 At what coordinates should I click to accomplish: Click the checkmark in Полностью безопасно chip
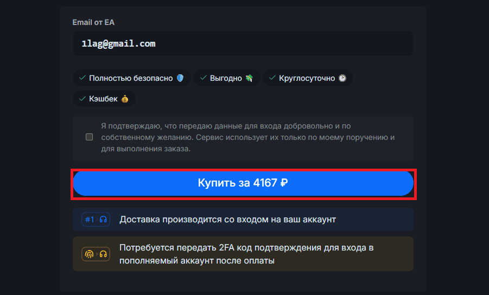(x=82, y=78)
